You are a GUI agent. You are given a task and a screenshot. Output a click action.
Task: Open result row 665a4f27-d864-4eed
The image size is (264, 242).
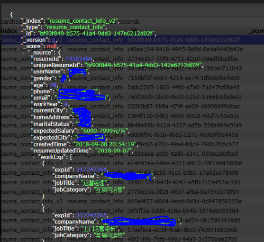tap(133, 201)
